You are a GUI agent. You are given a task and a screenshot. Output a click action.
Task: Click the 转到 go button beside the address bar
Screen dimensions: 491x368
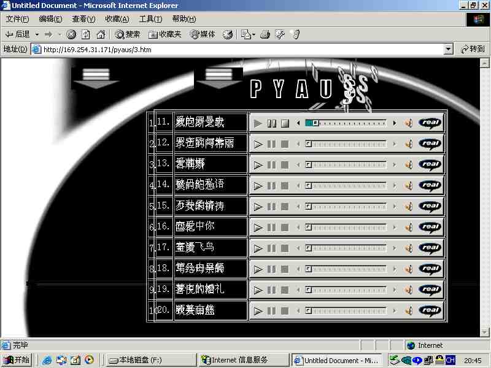[x=473, y=49]
